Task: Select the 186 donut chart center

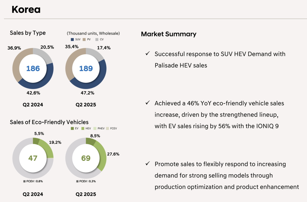Action: 33,68
